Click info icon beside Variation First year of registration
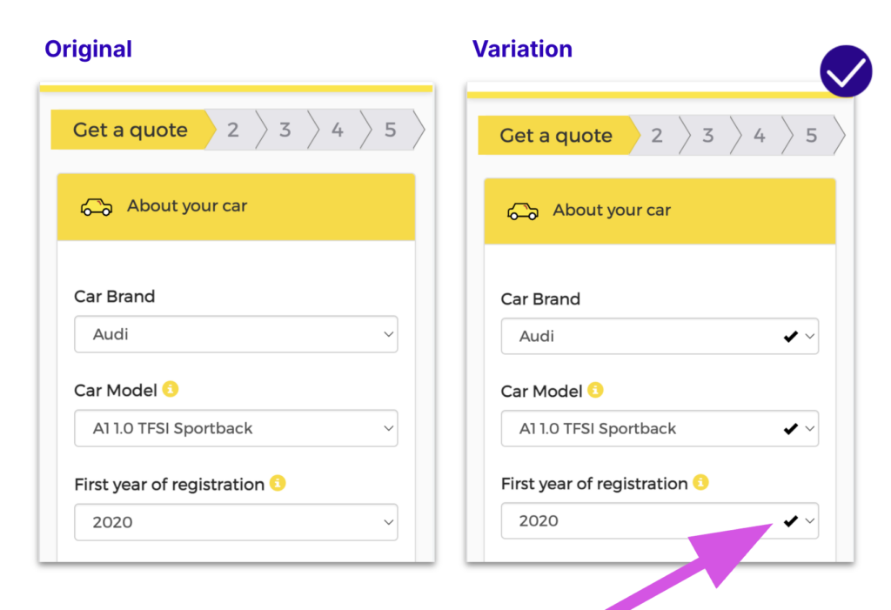 point(701,482)
